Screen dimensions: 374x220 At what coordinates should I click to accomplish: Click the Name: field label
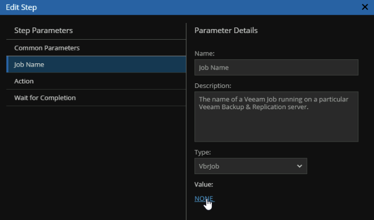pyautogui.click(x=205, y=54)
